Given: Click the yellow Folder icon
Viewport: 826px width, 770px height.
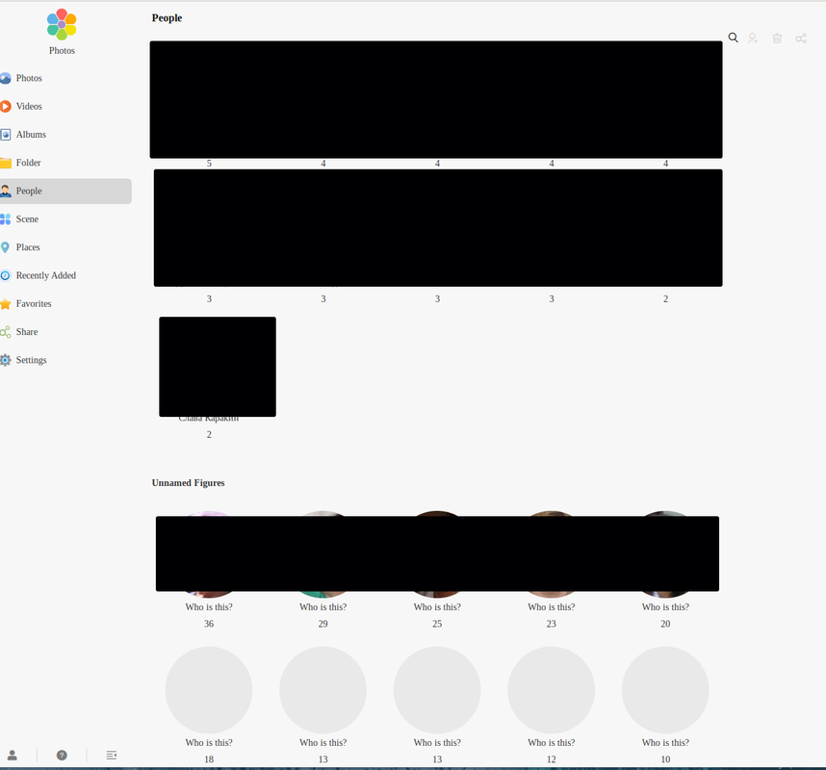Looking at the screenshot, I should click(5, 163).
